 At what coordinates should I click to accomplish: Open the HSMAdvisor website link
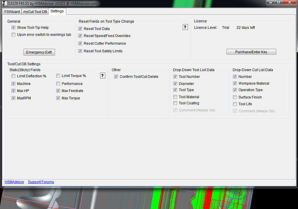point(14,182)
